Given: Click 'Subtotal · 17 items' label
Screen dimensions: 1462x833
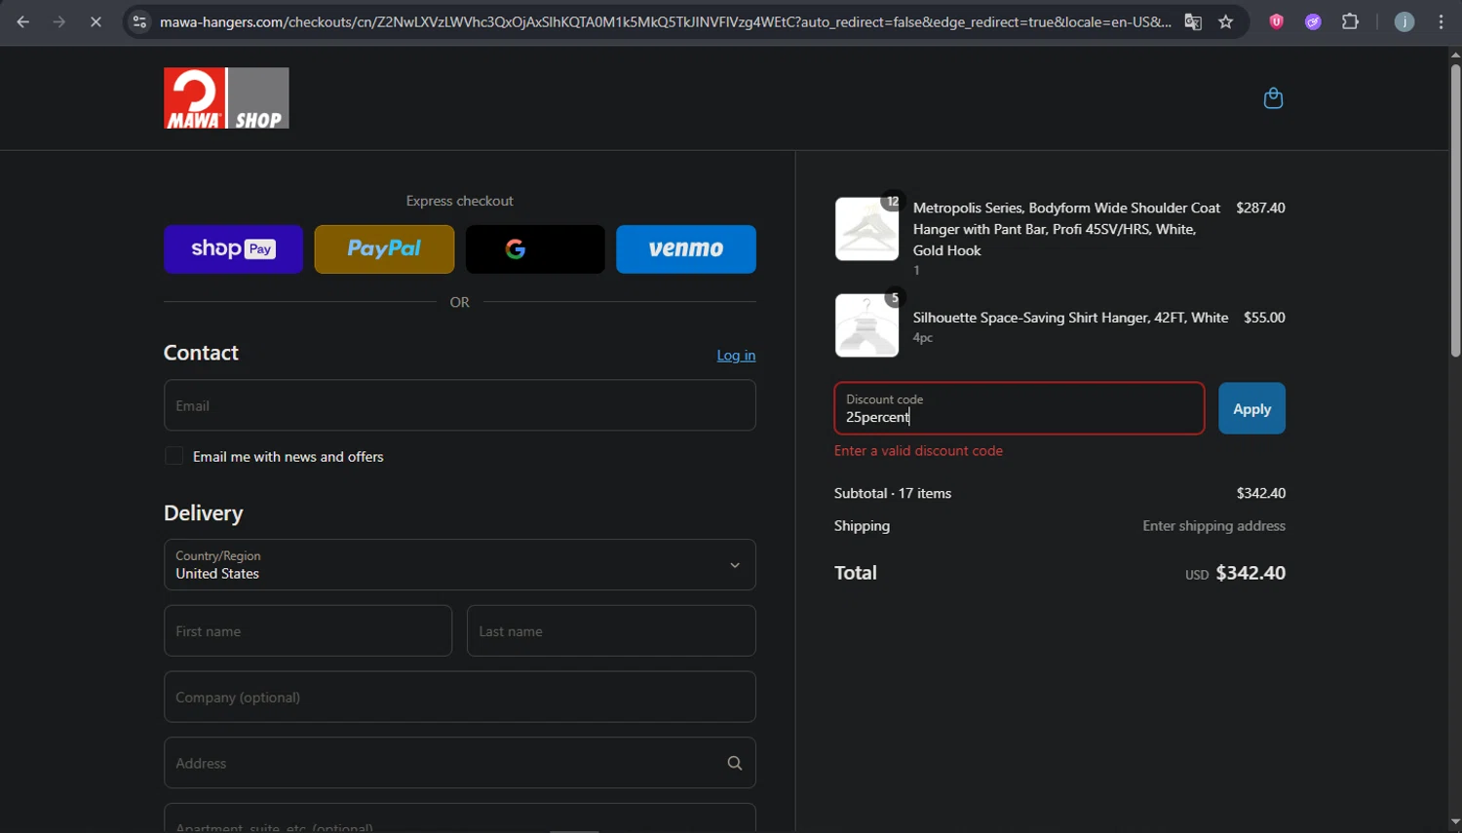Looking at the screenshot, I should pyautogui.click(x=893, y=493).
